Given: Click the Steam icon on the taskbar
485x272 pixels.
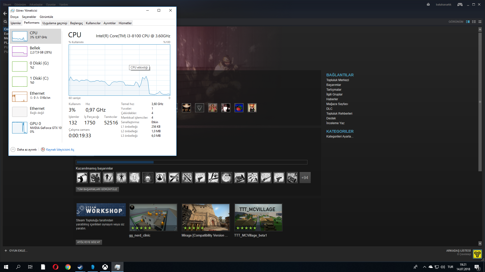Looking at the screenshot, I should 80,267.
